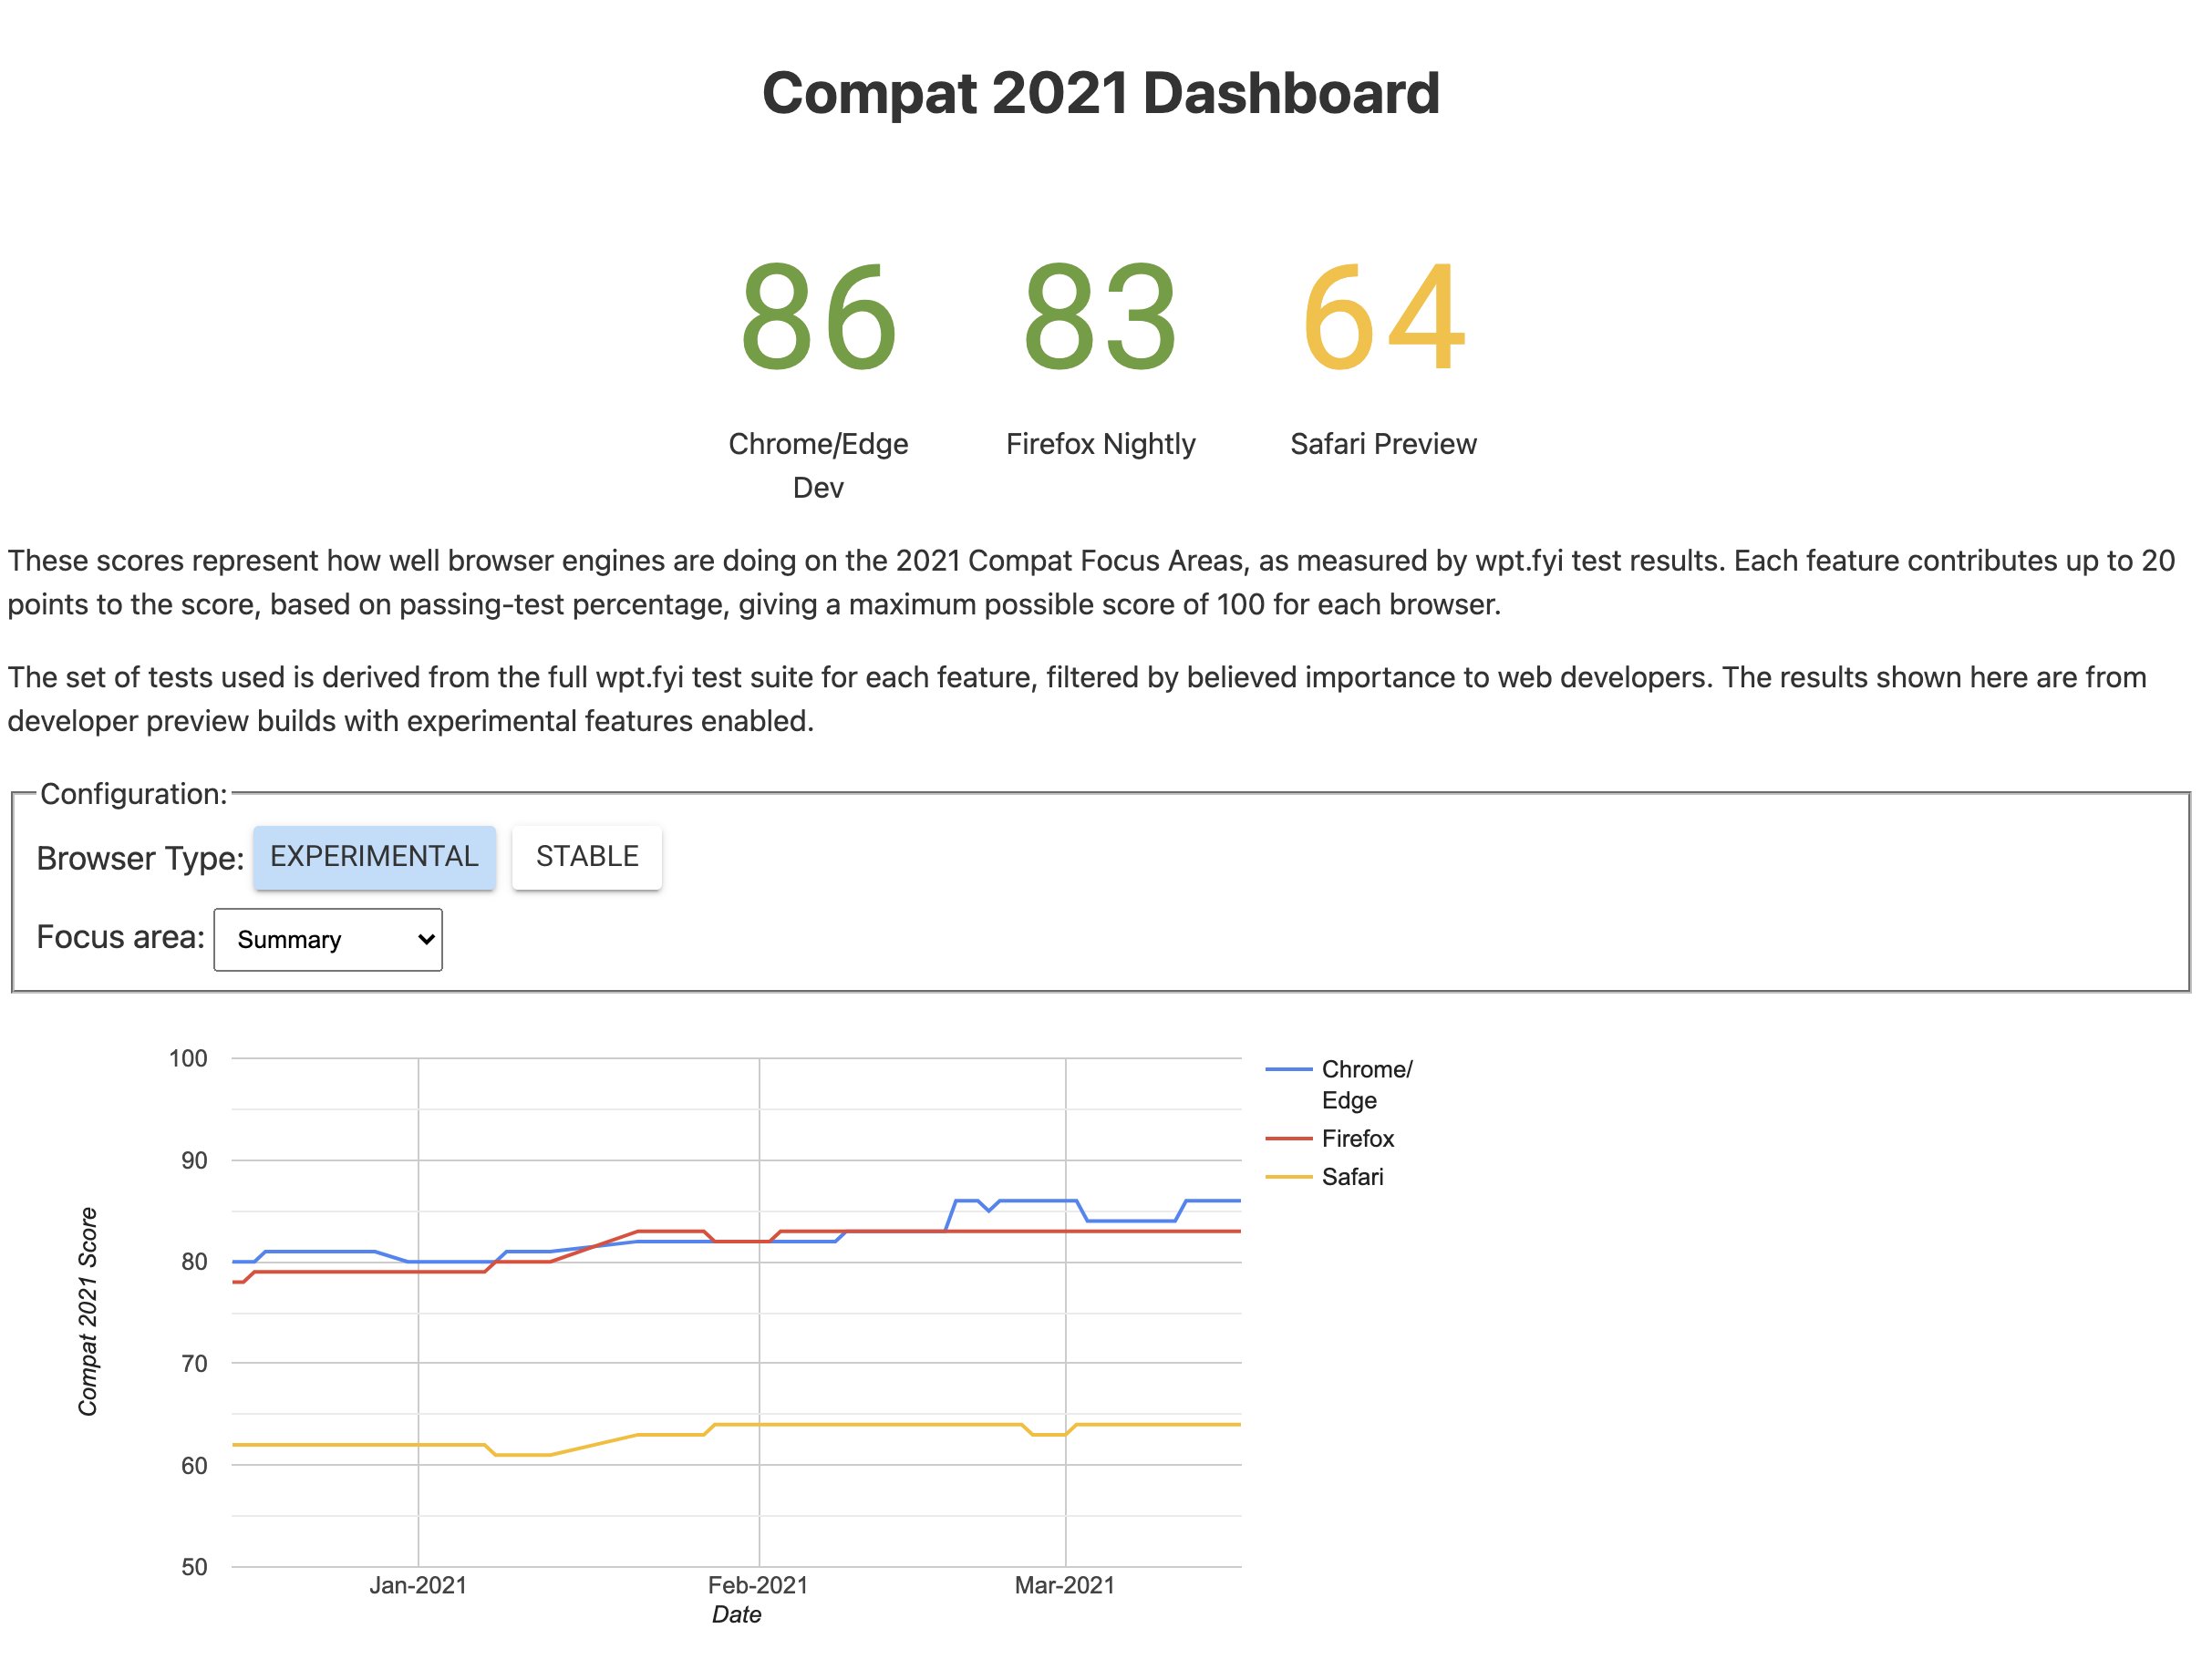Viewport: 2212px width, 1670px height.
Task: Click the Configuration legend label
Action: point(134,794)
